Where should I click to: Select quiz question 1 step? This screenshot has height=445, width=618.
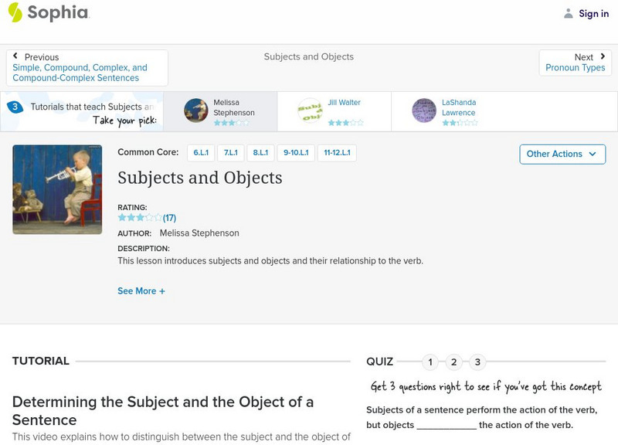[430, 362]
